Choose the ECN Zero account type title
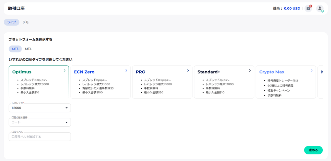Screen dimensions: 331x161 click(84, 72)
